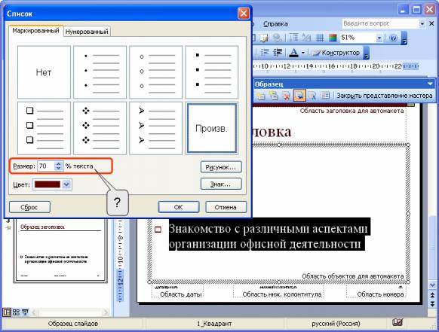This screenshot has height=332, width=439.
Task: Click the Конструктор button
Action: click(336, 53)
